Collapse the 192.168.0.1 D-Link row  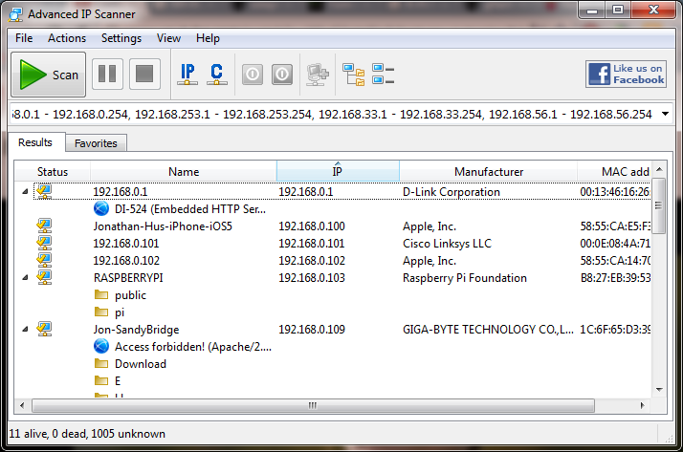point(25,191)
